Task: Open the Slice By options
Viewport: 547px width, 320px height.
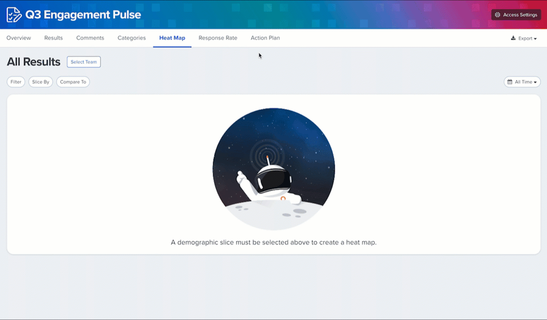Action: pyautogui.click(x=41, y=82)
